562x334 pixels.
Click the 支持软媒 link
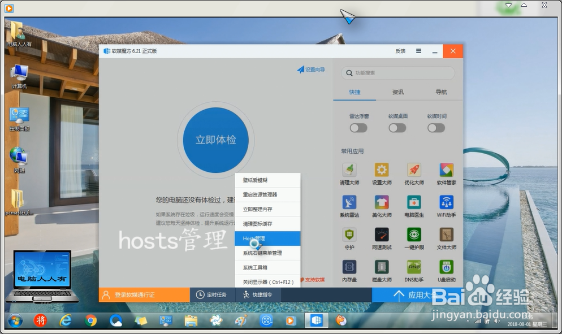click(x=313, y=280)
